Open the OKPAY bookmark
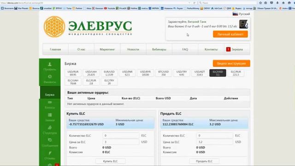 (205, 8)
